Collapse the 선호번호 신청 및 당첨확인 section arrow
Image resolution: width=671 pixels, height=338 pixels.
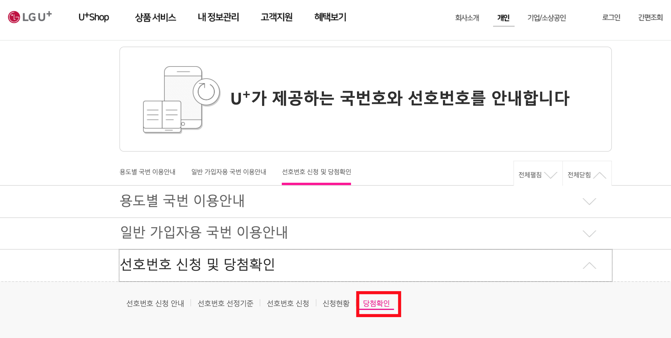(x=589, y=265)
